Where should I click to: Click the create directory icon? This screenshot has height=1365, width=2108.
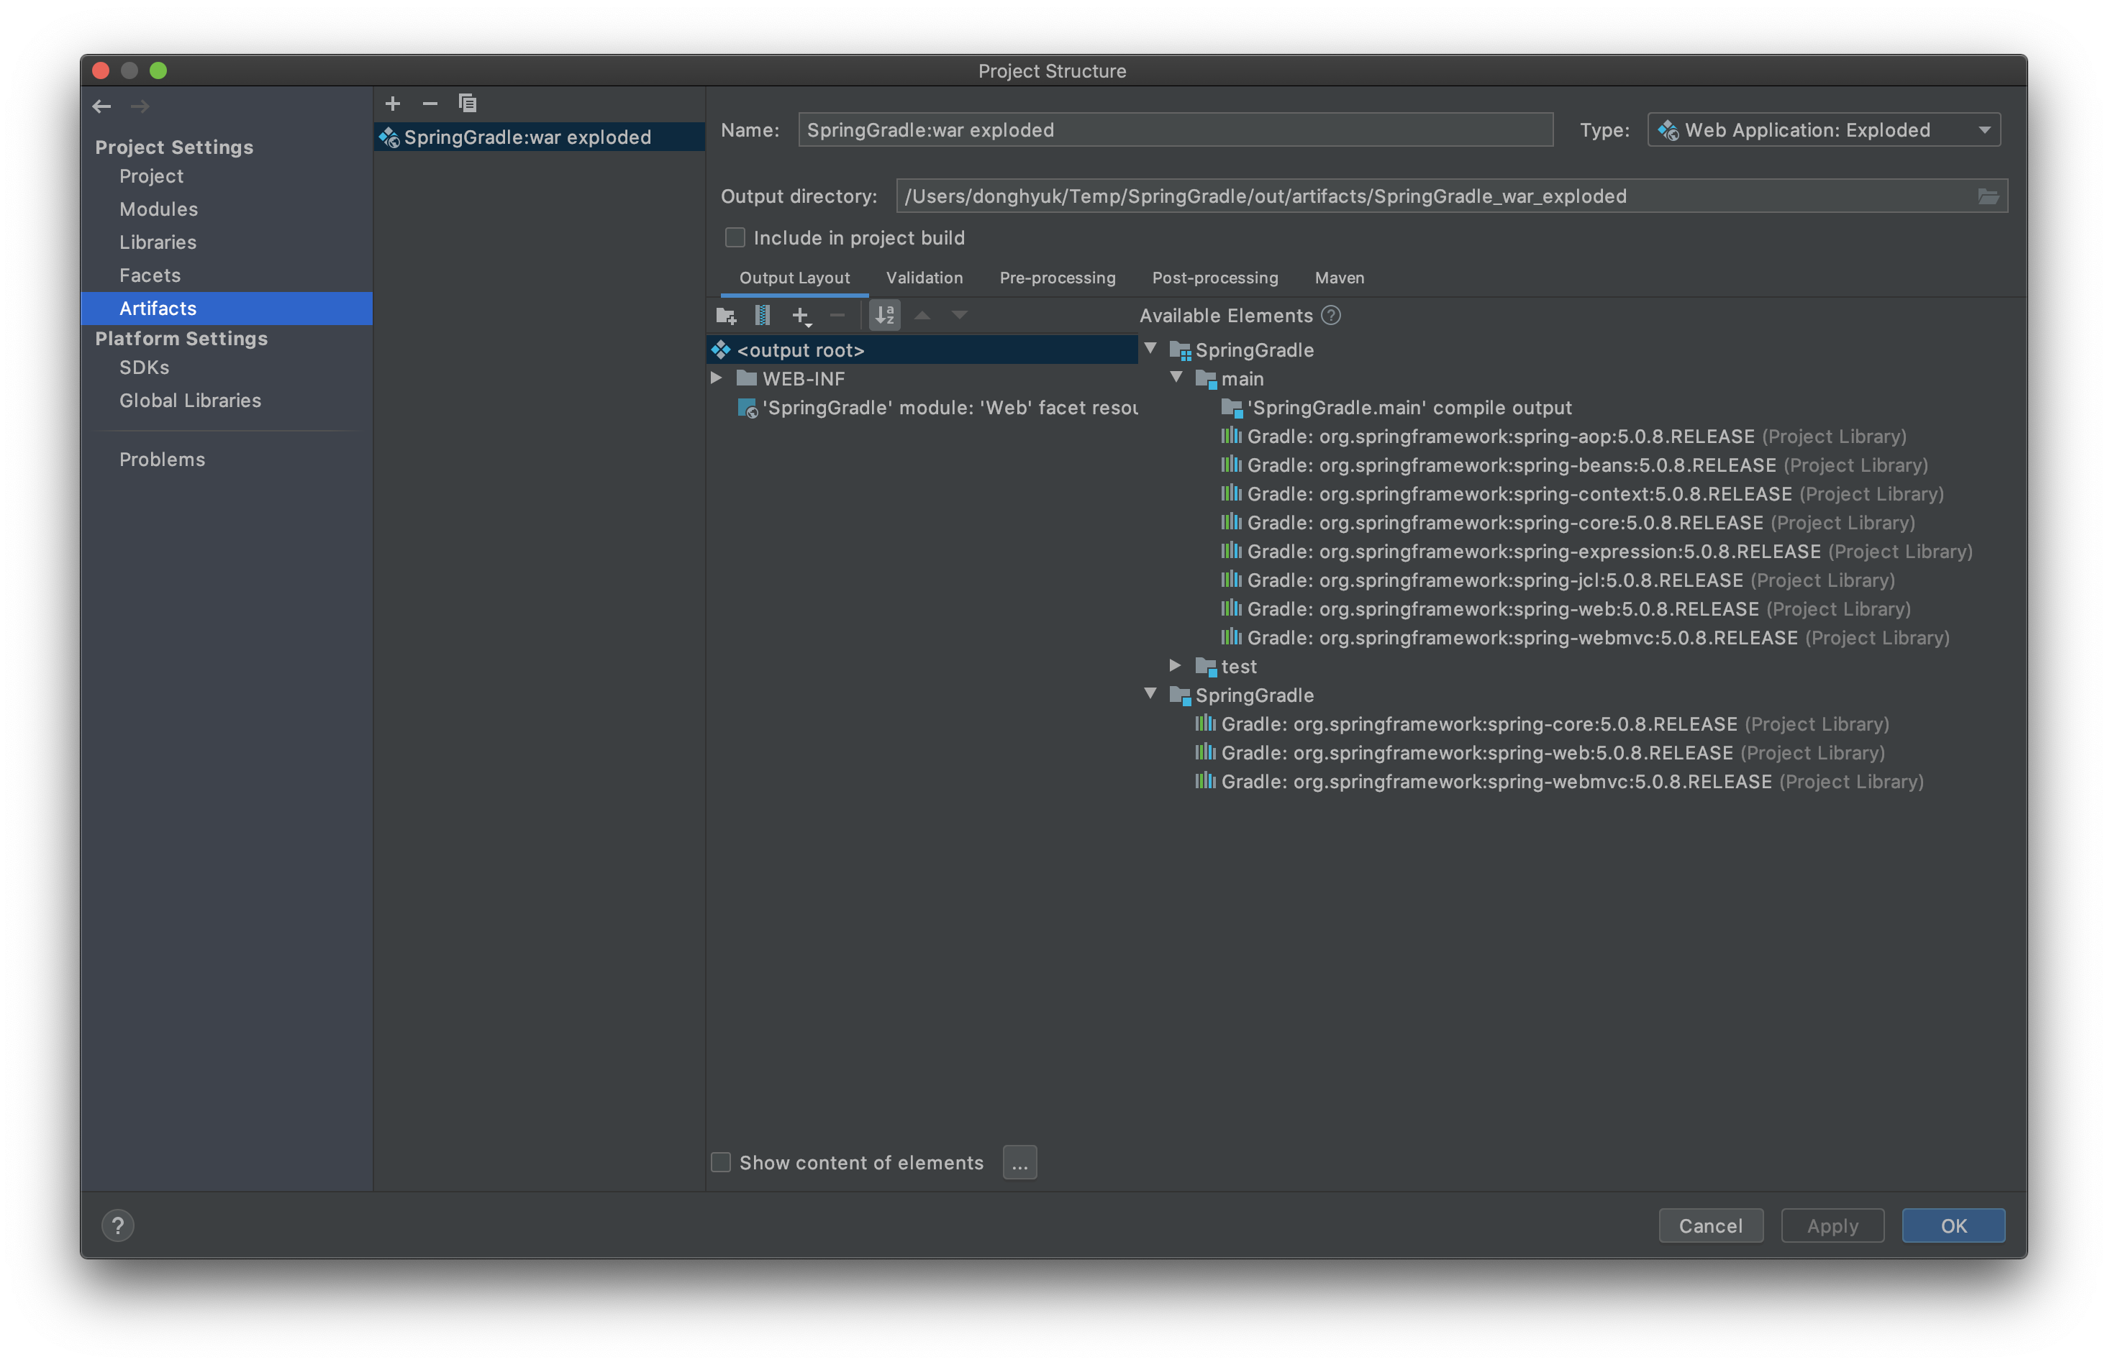726,315
